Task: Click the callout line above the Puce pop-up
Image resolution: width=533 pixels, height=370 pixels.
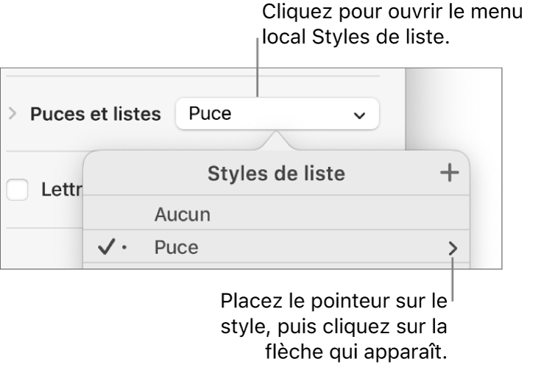Action: pyautogui.click(x=259, y=70)
